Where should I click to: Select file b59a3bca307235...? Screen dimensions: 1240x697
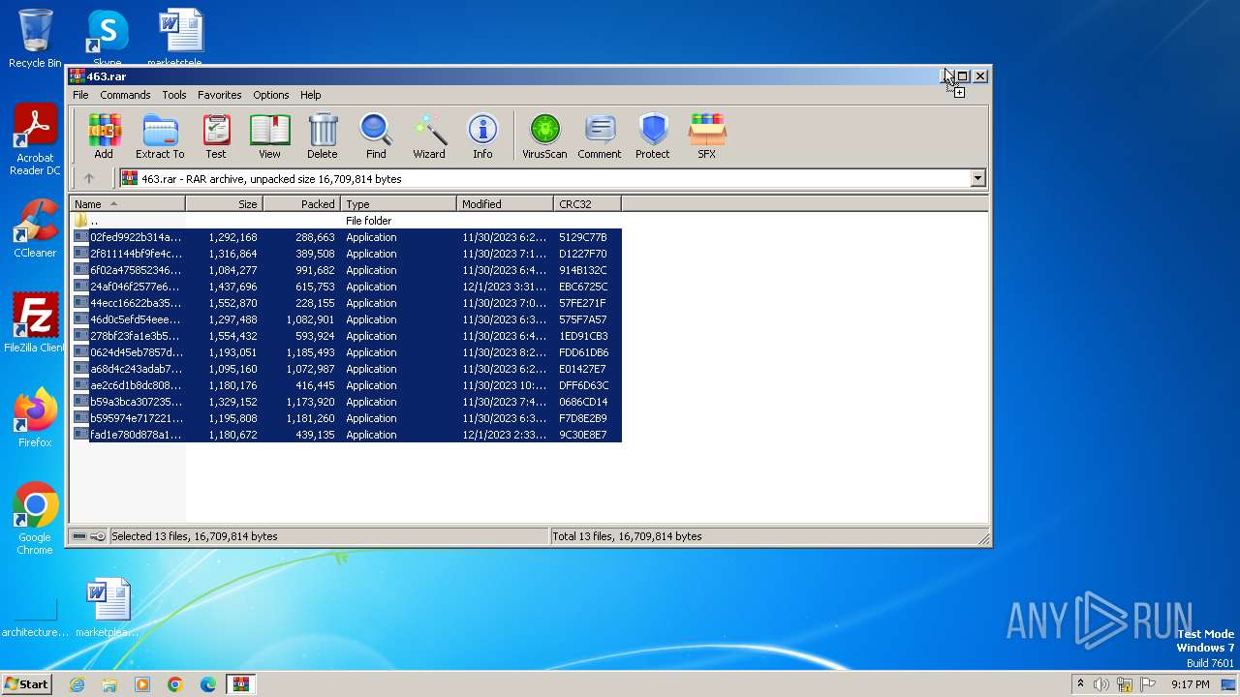(346, 402)
